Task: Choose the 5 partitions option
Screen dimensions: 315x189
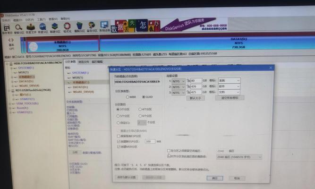Action: [x=118, y=116]
